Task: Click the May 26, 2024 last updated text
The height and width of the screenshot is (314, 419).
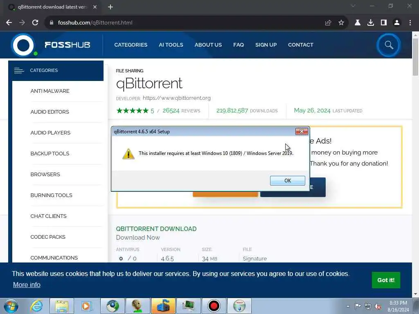Action: point(328,110)
